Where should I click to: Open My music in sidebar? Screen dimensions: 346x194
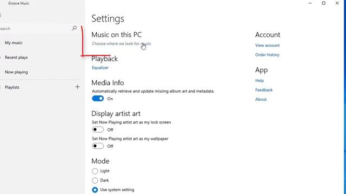[14, 43]
